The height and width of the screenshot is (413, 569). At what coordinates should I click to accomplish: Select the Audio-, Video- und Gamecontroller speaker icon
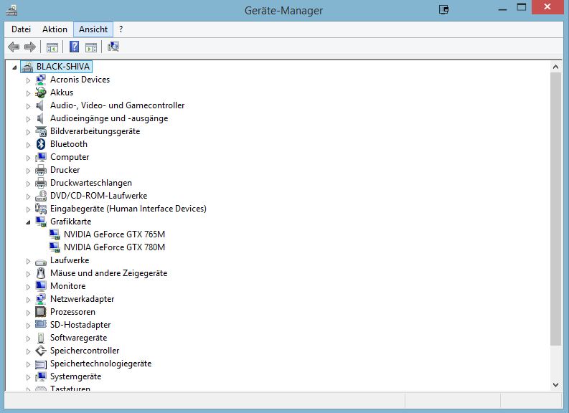coord(40,105)
